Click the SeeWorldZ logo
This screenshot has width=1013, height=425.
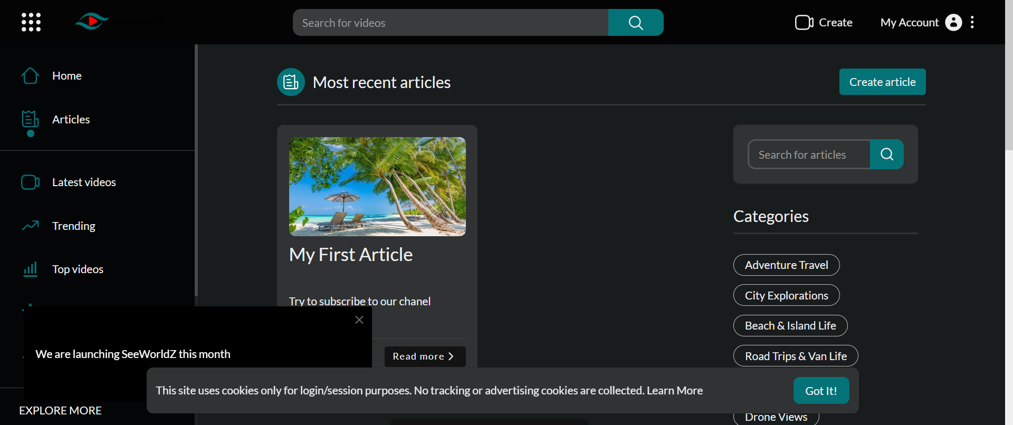[x=120, y=21]
